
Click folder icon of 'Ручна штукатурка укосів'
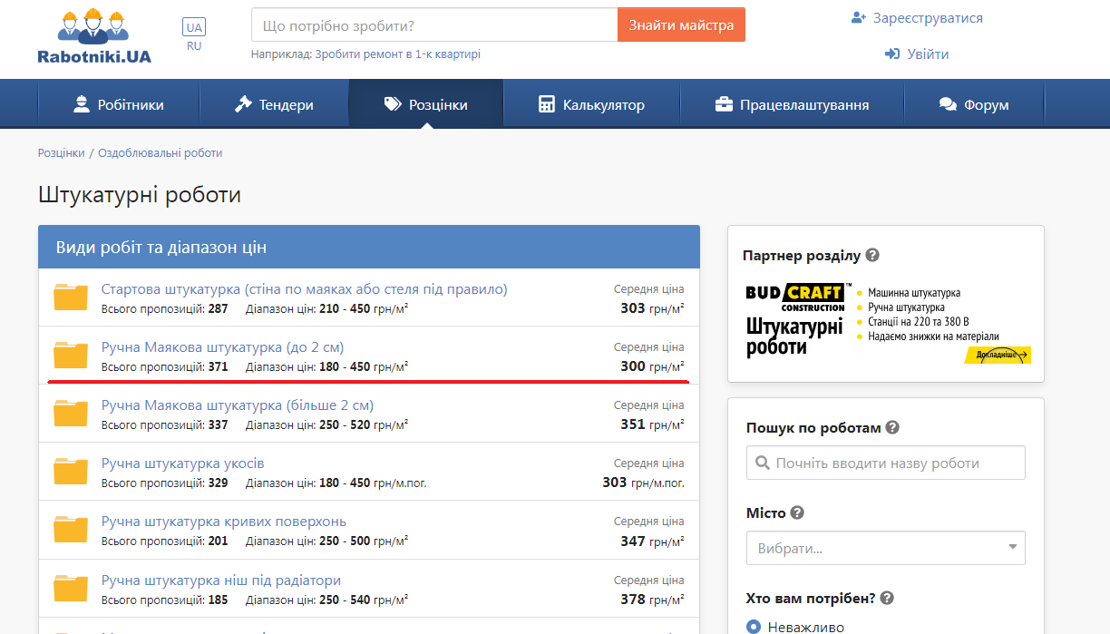[x=71, y=471]
